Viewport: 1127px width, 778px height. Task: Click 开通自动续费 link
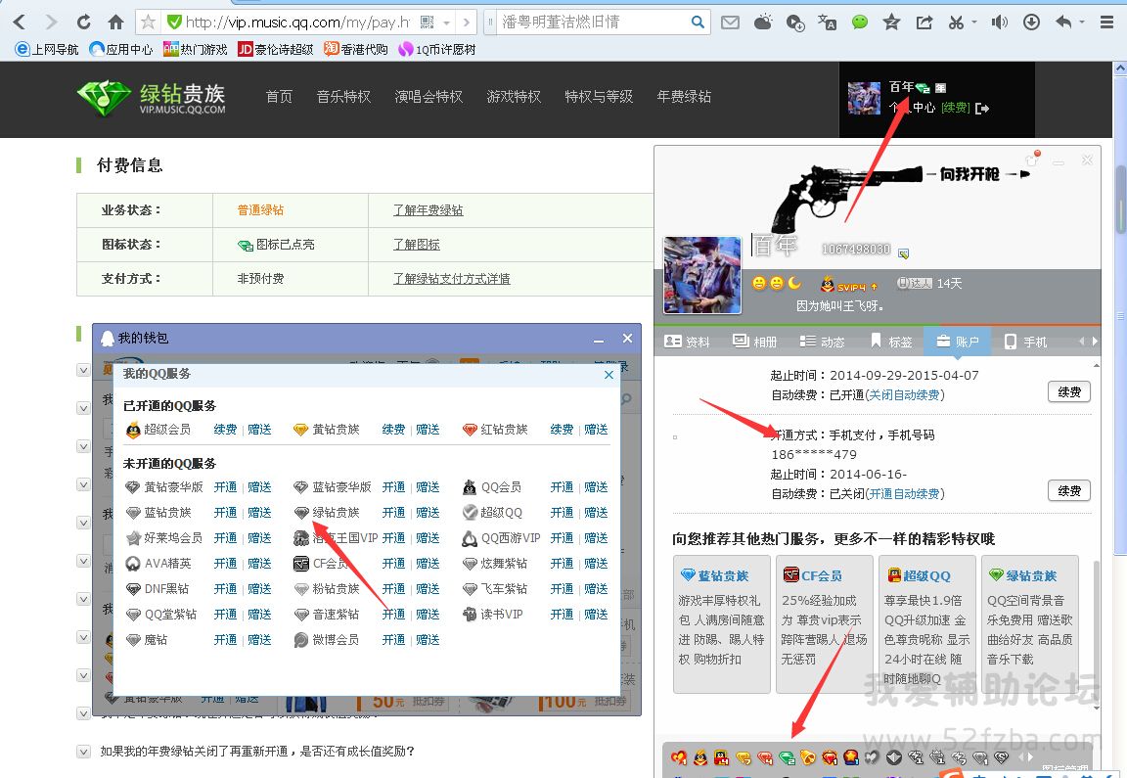coord(904,494)
